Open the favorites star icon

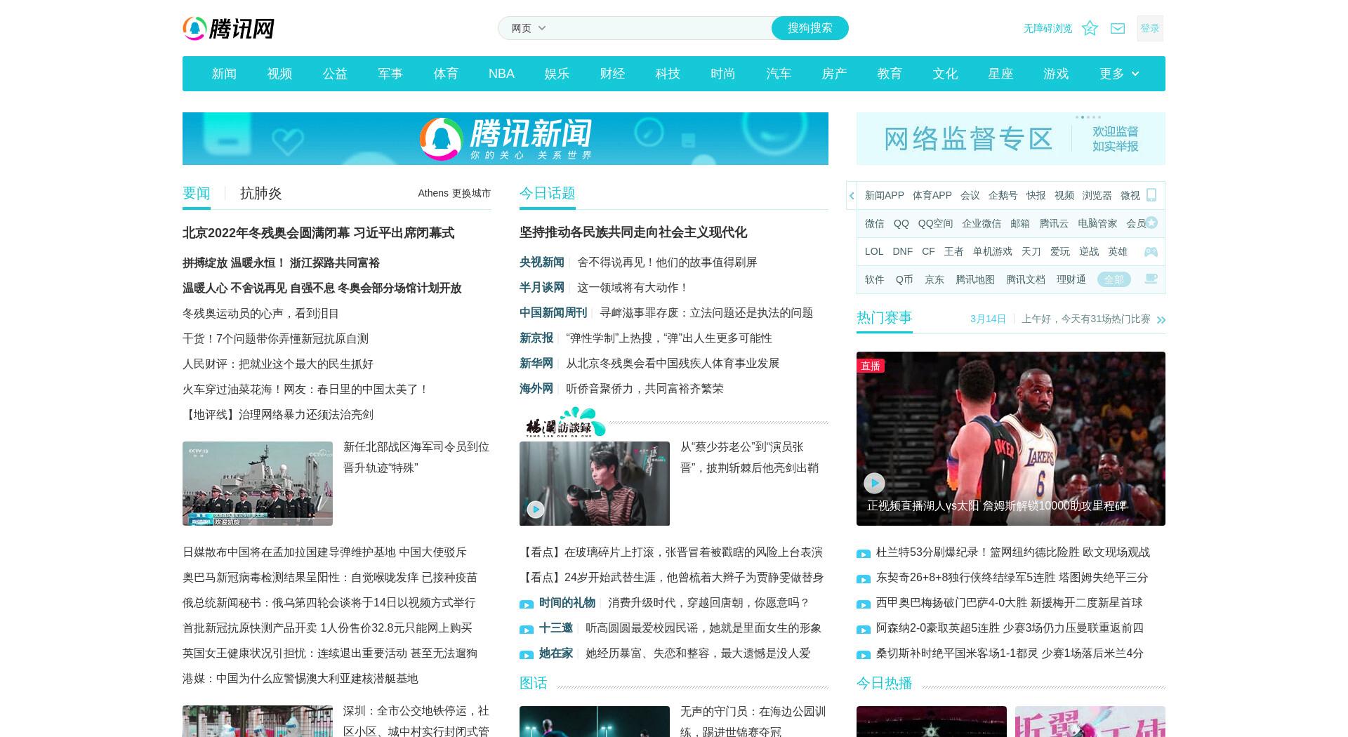[x=1090, y=28]
